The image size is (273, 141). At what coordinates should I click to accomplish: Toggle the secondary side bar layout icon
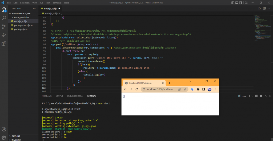pos(241,3)
